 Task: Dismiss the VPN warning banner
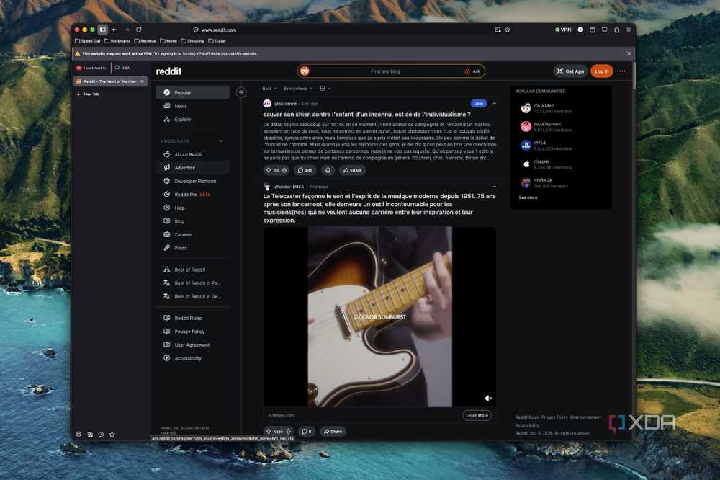click(x=629, y=54)
